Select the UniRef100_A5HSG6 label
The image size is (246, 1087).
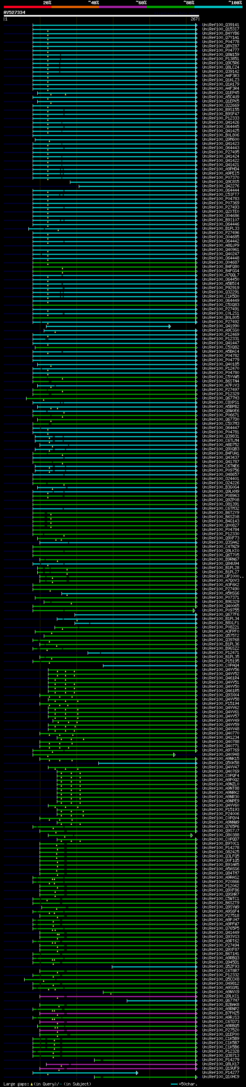pyautogui.click(x=221, y=593)
